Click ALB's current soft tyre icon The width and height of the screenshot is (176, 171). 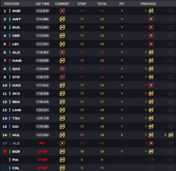pos(62,143)
